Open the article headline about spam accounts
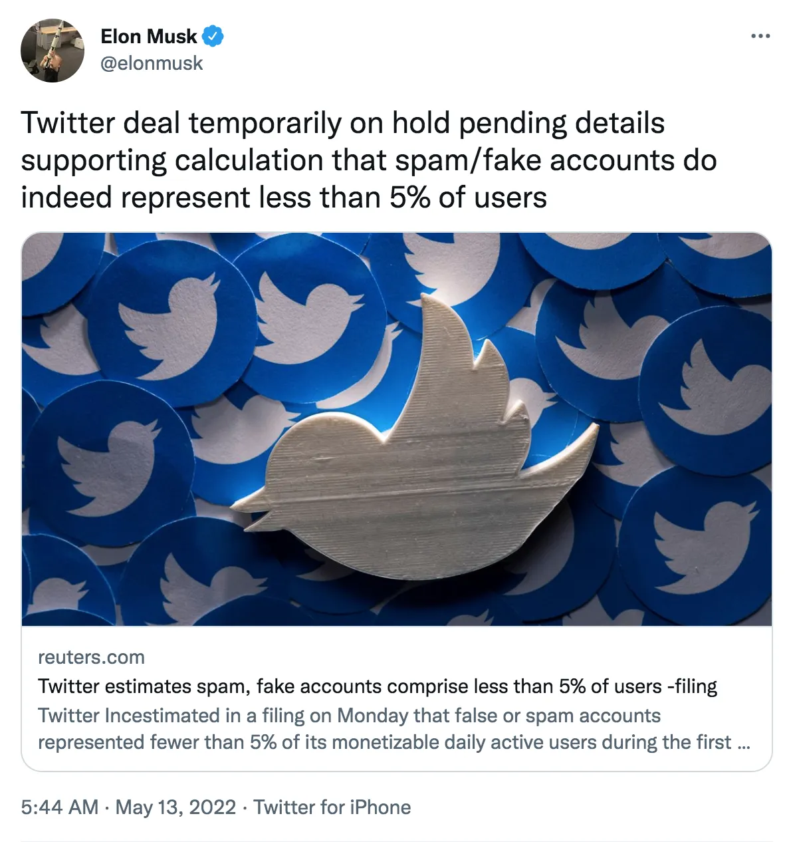 pyautogui.click(x=378, y=686)
